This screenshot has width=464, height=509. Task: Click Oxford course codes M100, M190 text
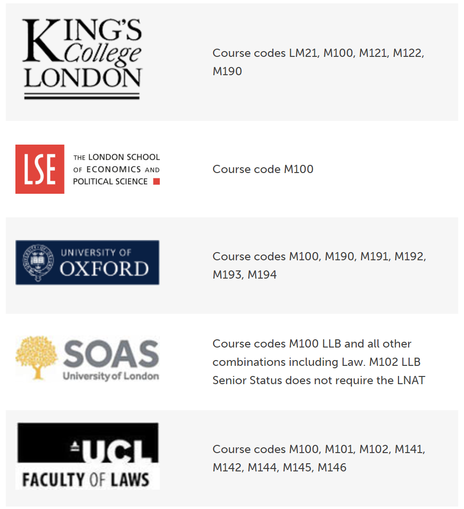coord(320,266)
